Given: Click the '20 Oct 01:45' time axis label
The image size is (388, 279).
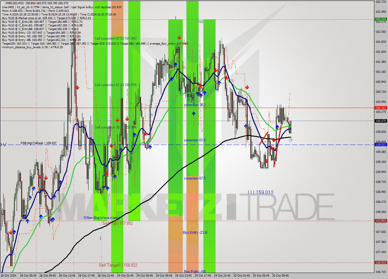Looking at the screenshot, I should pos(242,276).
